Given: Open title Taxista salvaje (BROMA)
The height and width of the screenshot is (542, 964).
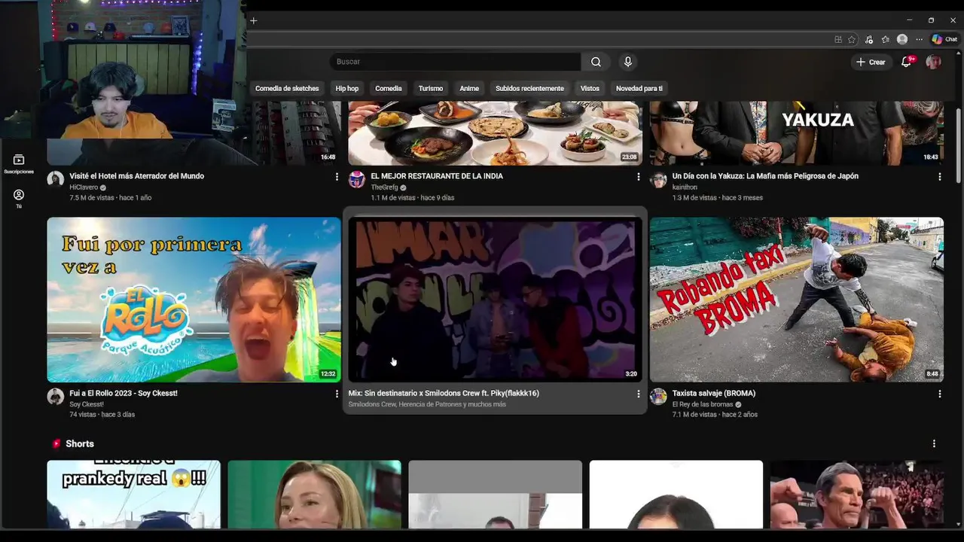Looking at the screenshot, I should (713, 393).
